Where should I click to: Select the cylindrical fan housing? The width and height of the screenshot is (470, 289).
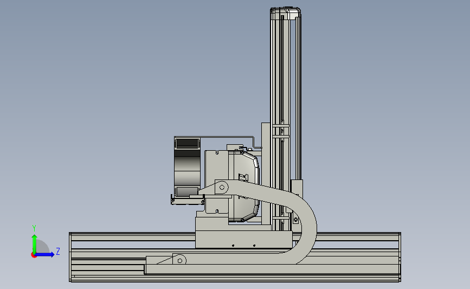tap(188, 168)
